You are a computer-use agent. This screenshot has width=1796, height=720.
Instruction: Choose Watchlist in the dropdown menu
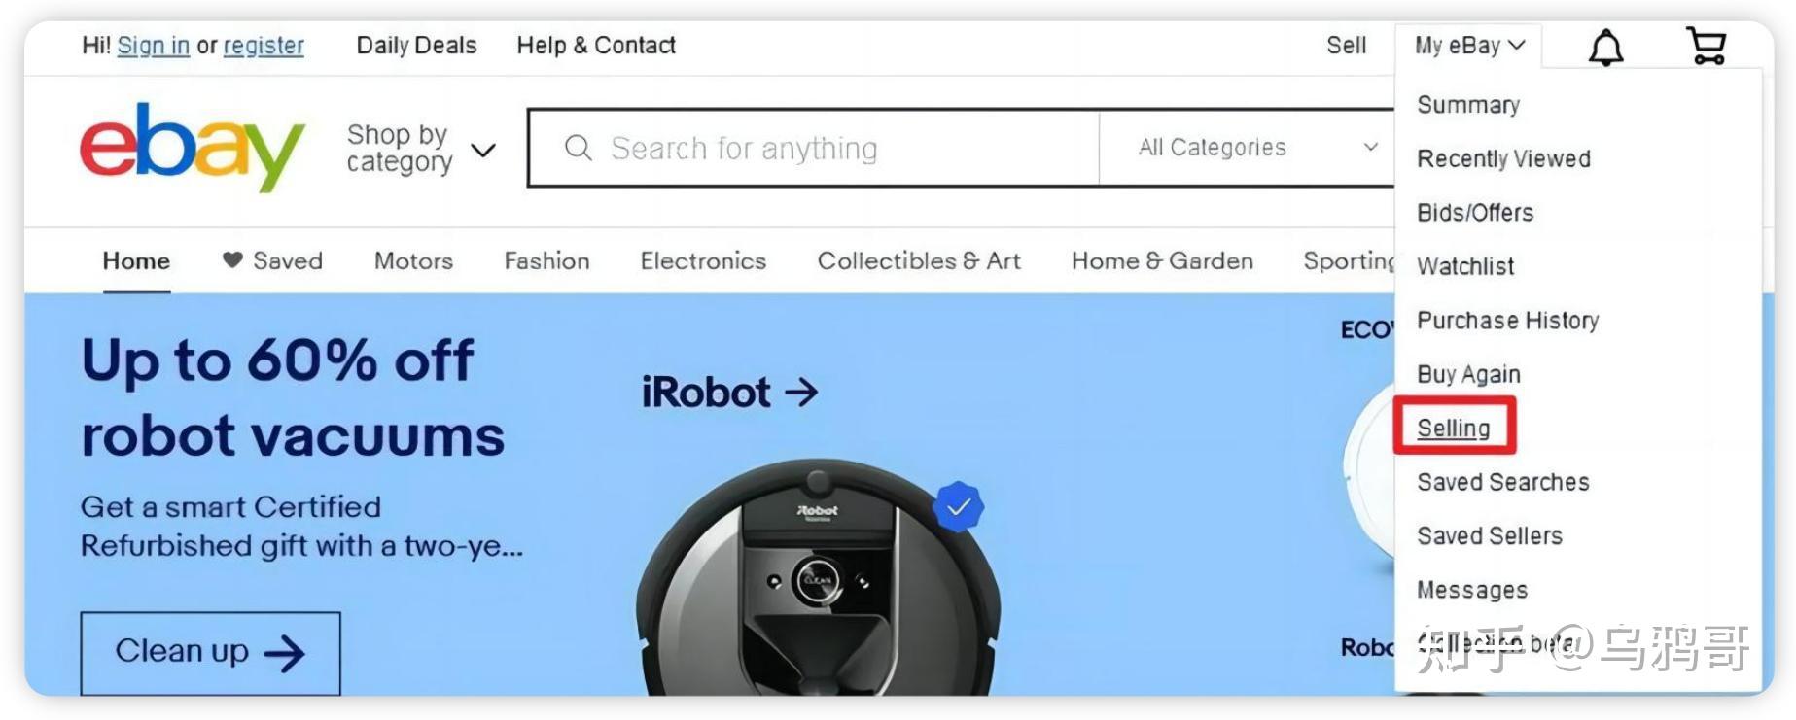tap(1465, 266)
